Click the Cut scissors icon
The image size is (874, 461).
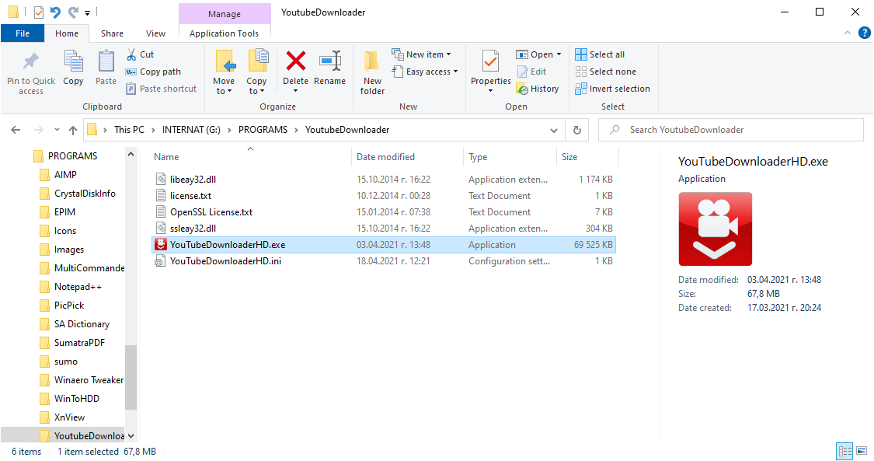(131, 54)
